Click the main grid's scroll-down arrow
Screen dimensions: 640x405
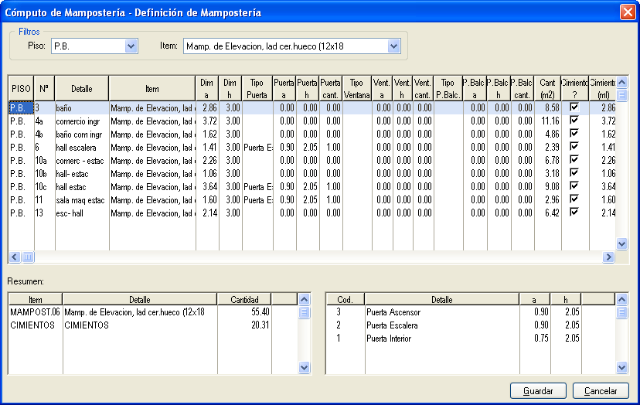point(622,243)
